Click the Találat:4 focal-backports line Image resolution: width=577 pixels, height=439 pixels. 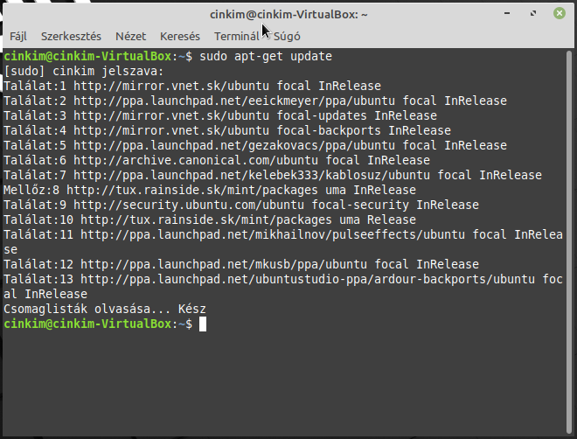tap(227, 130)
